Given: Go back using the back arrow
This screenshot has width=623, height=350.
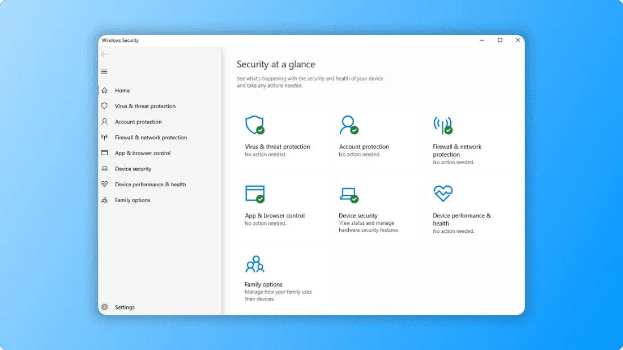Looking at the screenshot, I should [x=104, y=54].
